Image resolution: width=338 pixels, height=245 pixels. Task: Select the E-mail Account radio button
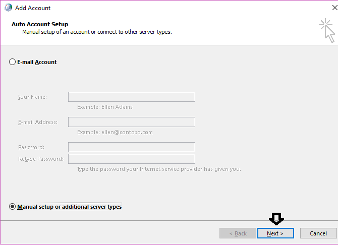(12, 62)
